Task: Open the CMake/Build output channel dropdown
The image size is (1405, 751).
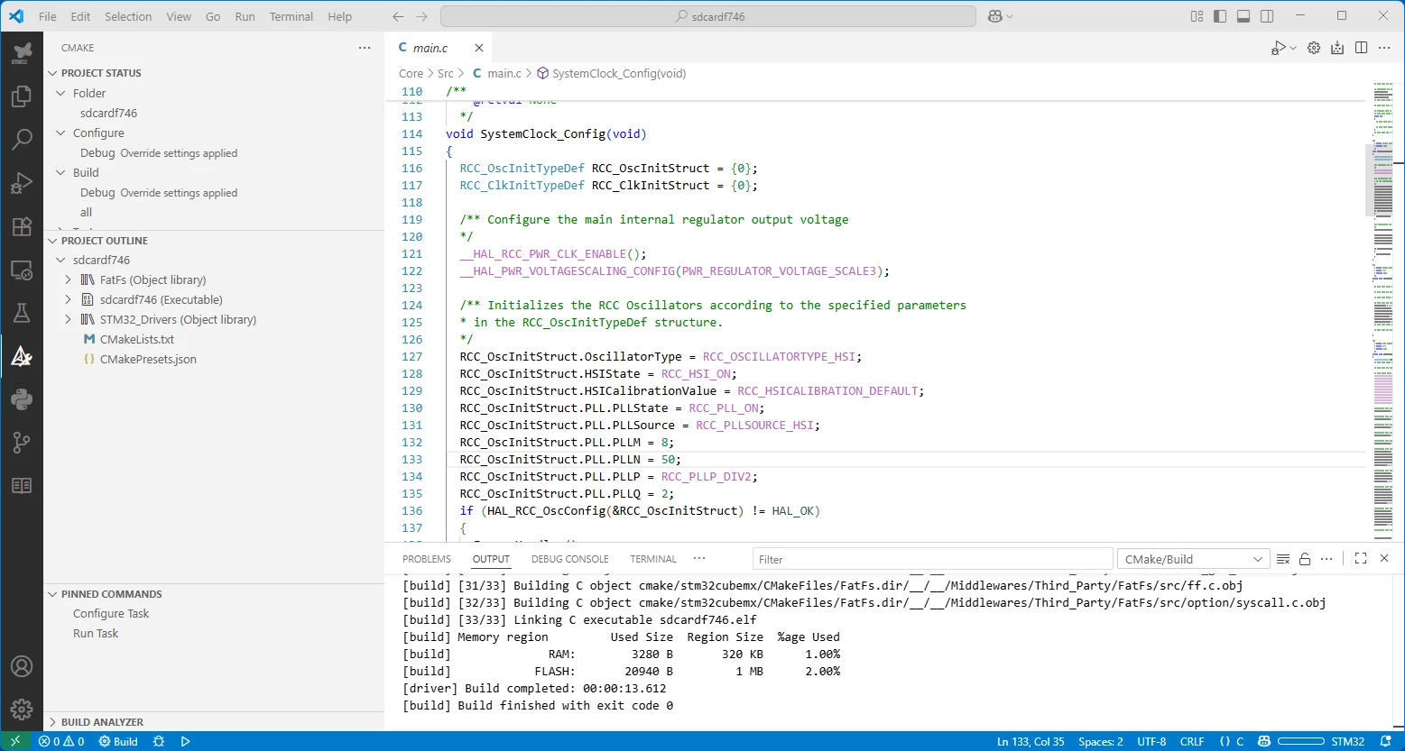Action: point(1193,559)
